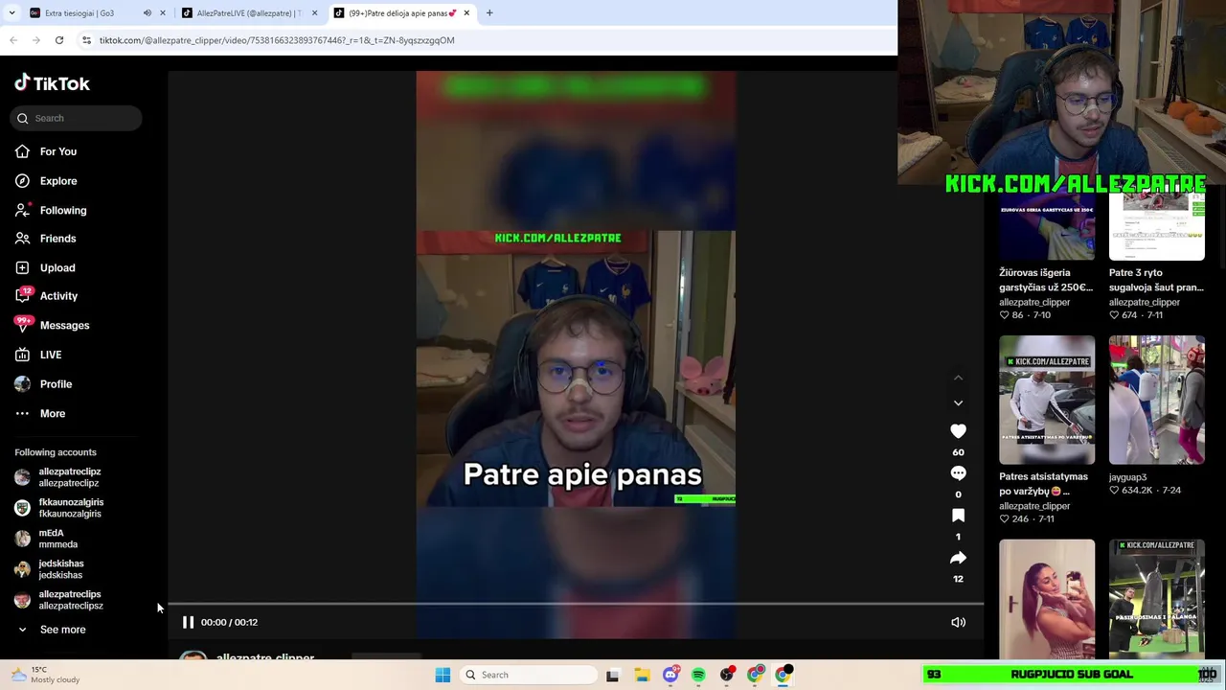Open video comments via speech bubble icon
This screenshot has height=690, width=1226.
point(958,473)
